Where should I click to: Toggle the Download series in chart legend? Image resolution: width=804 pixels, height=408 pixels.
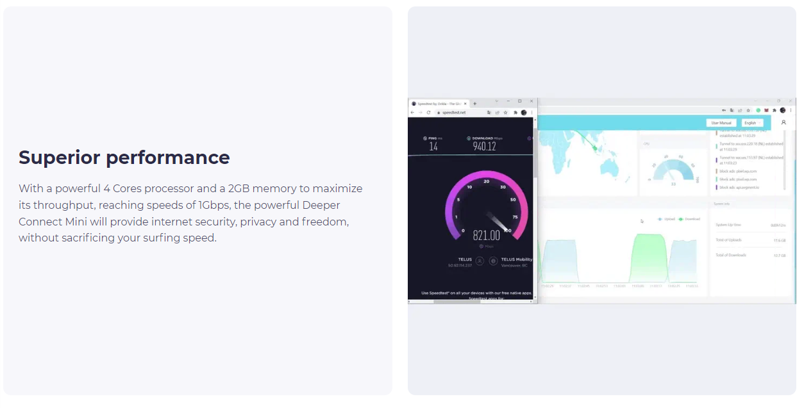pyautogui.click(x=689, y=219)
